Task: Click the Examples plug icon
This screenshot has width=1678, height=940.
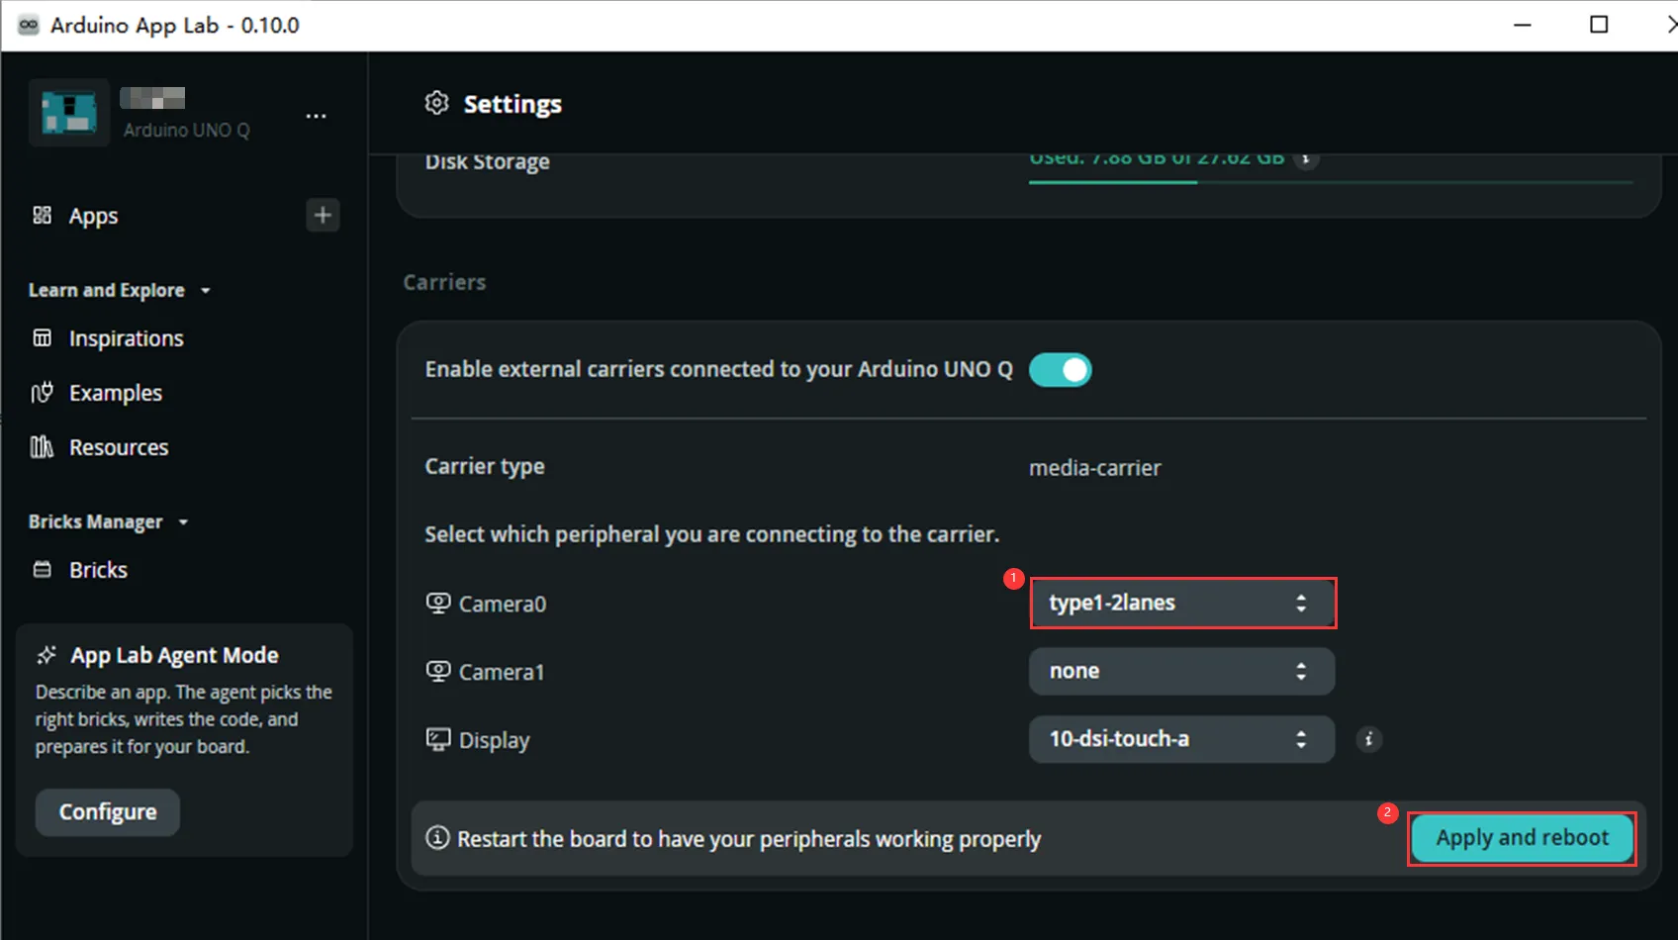Action: coord(42,393)
